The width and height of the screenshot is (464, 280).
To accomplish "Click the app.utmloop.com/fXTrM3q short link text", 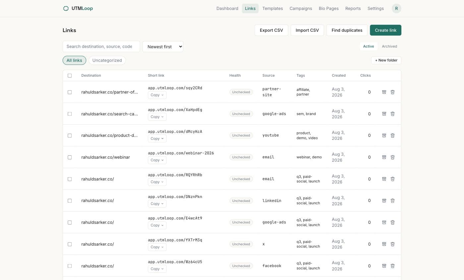I will click(x=175, y=240).
